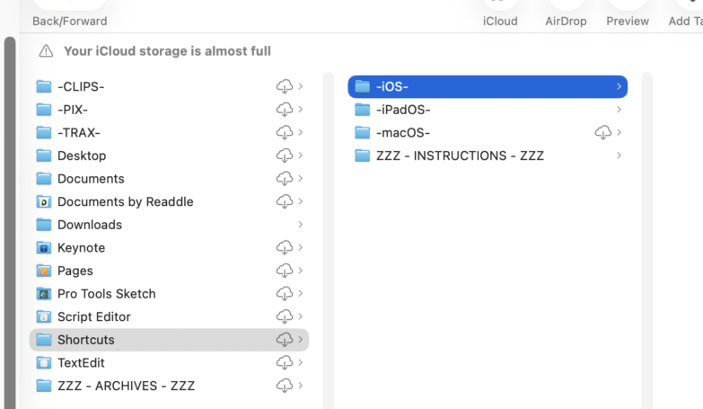Click the cloud download icon next to -macOS-
This screenshot has width=703, height=409.
[x=603, y=132]
